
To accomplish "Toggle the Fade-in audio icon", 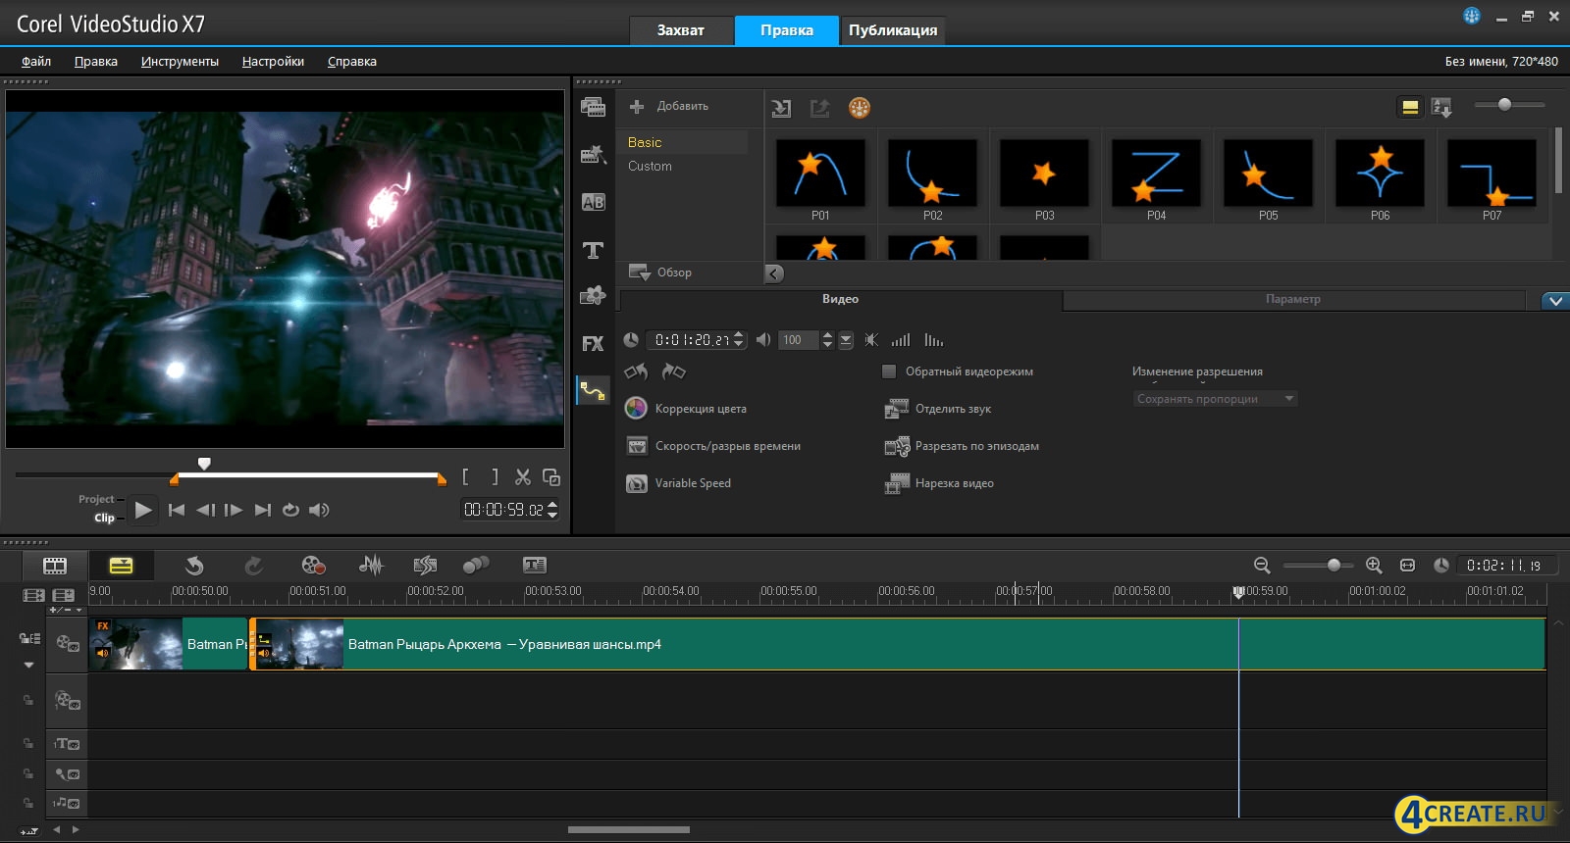I will pos(901,340).
